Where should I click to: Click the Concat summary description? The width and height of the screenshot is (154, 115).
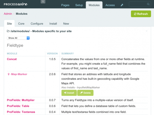(x=103, y=64)
